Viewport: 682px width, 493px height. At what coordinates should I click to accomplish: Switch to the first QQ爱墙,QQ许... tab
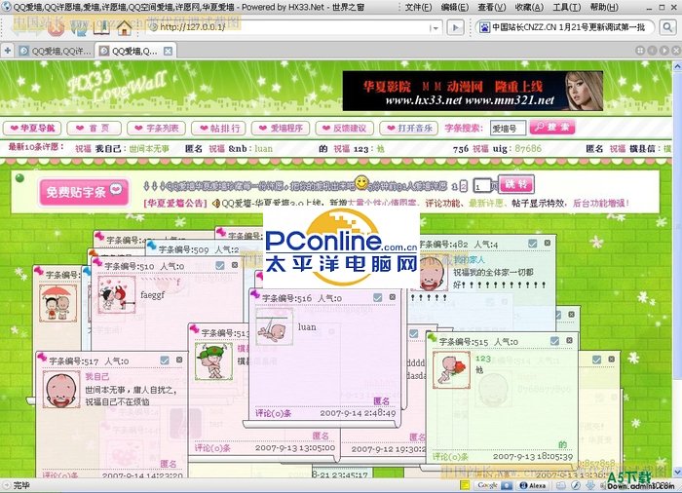[x=56, y=51]
